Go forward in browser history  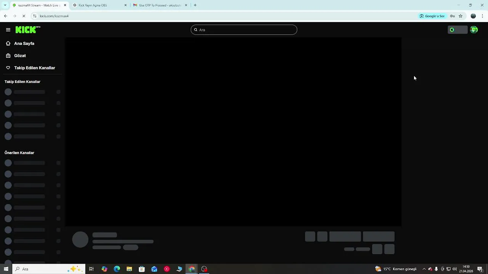coord(14,16)
